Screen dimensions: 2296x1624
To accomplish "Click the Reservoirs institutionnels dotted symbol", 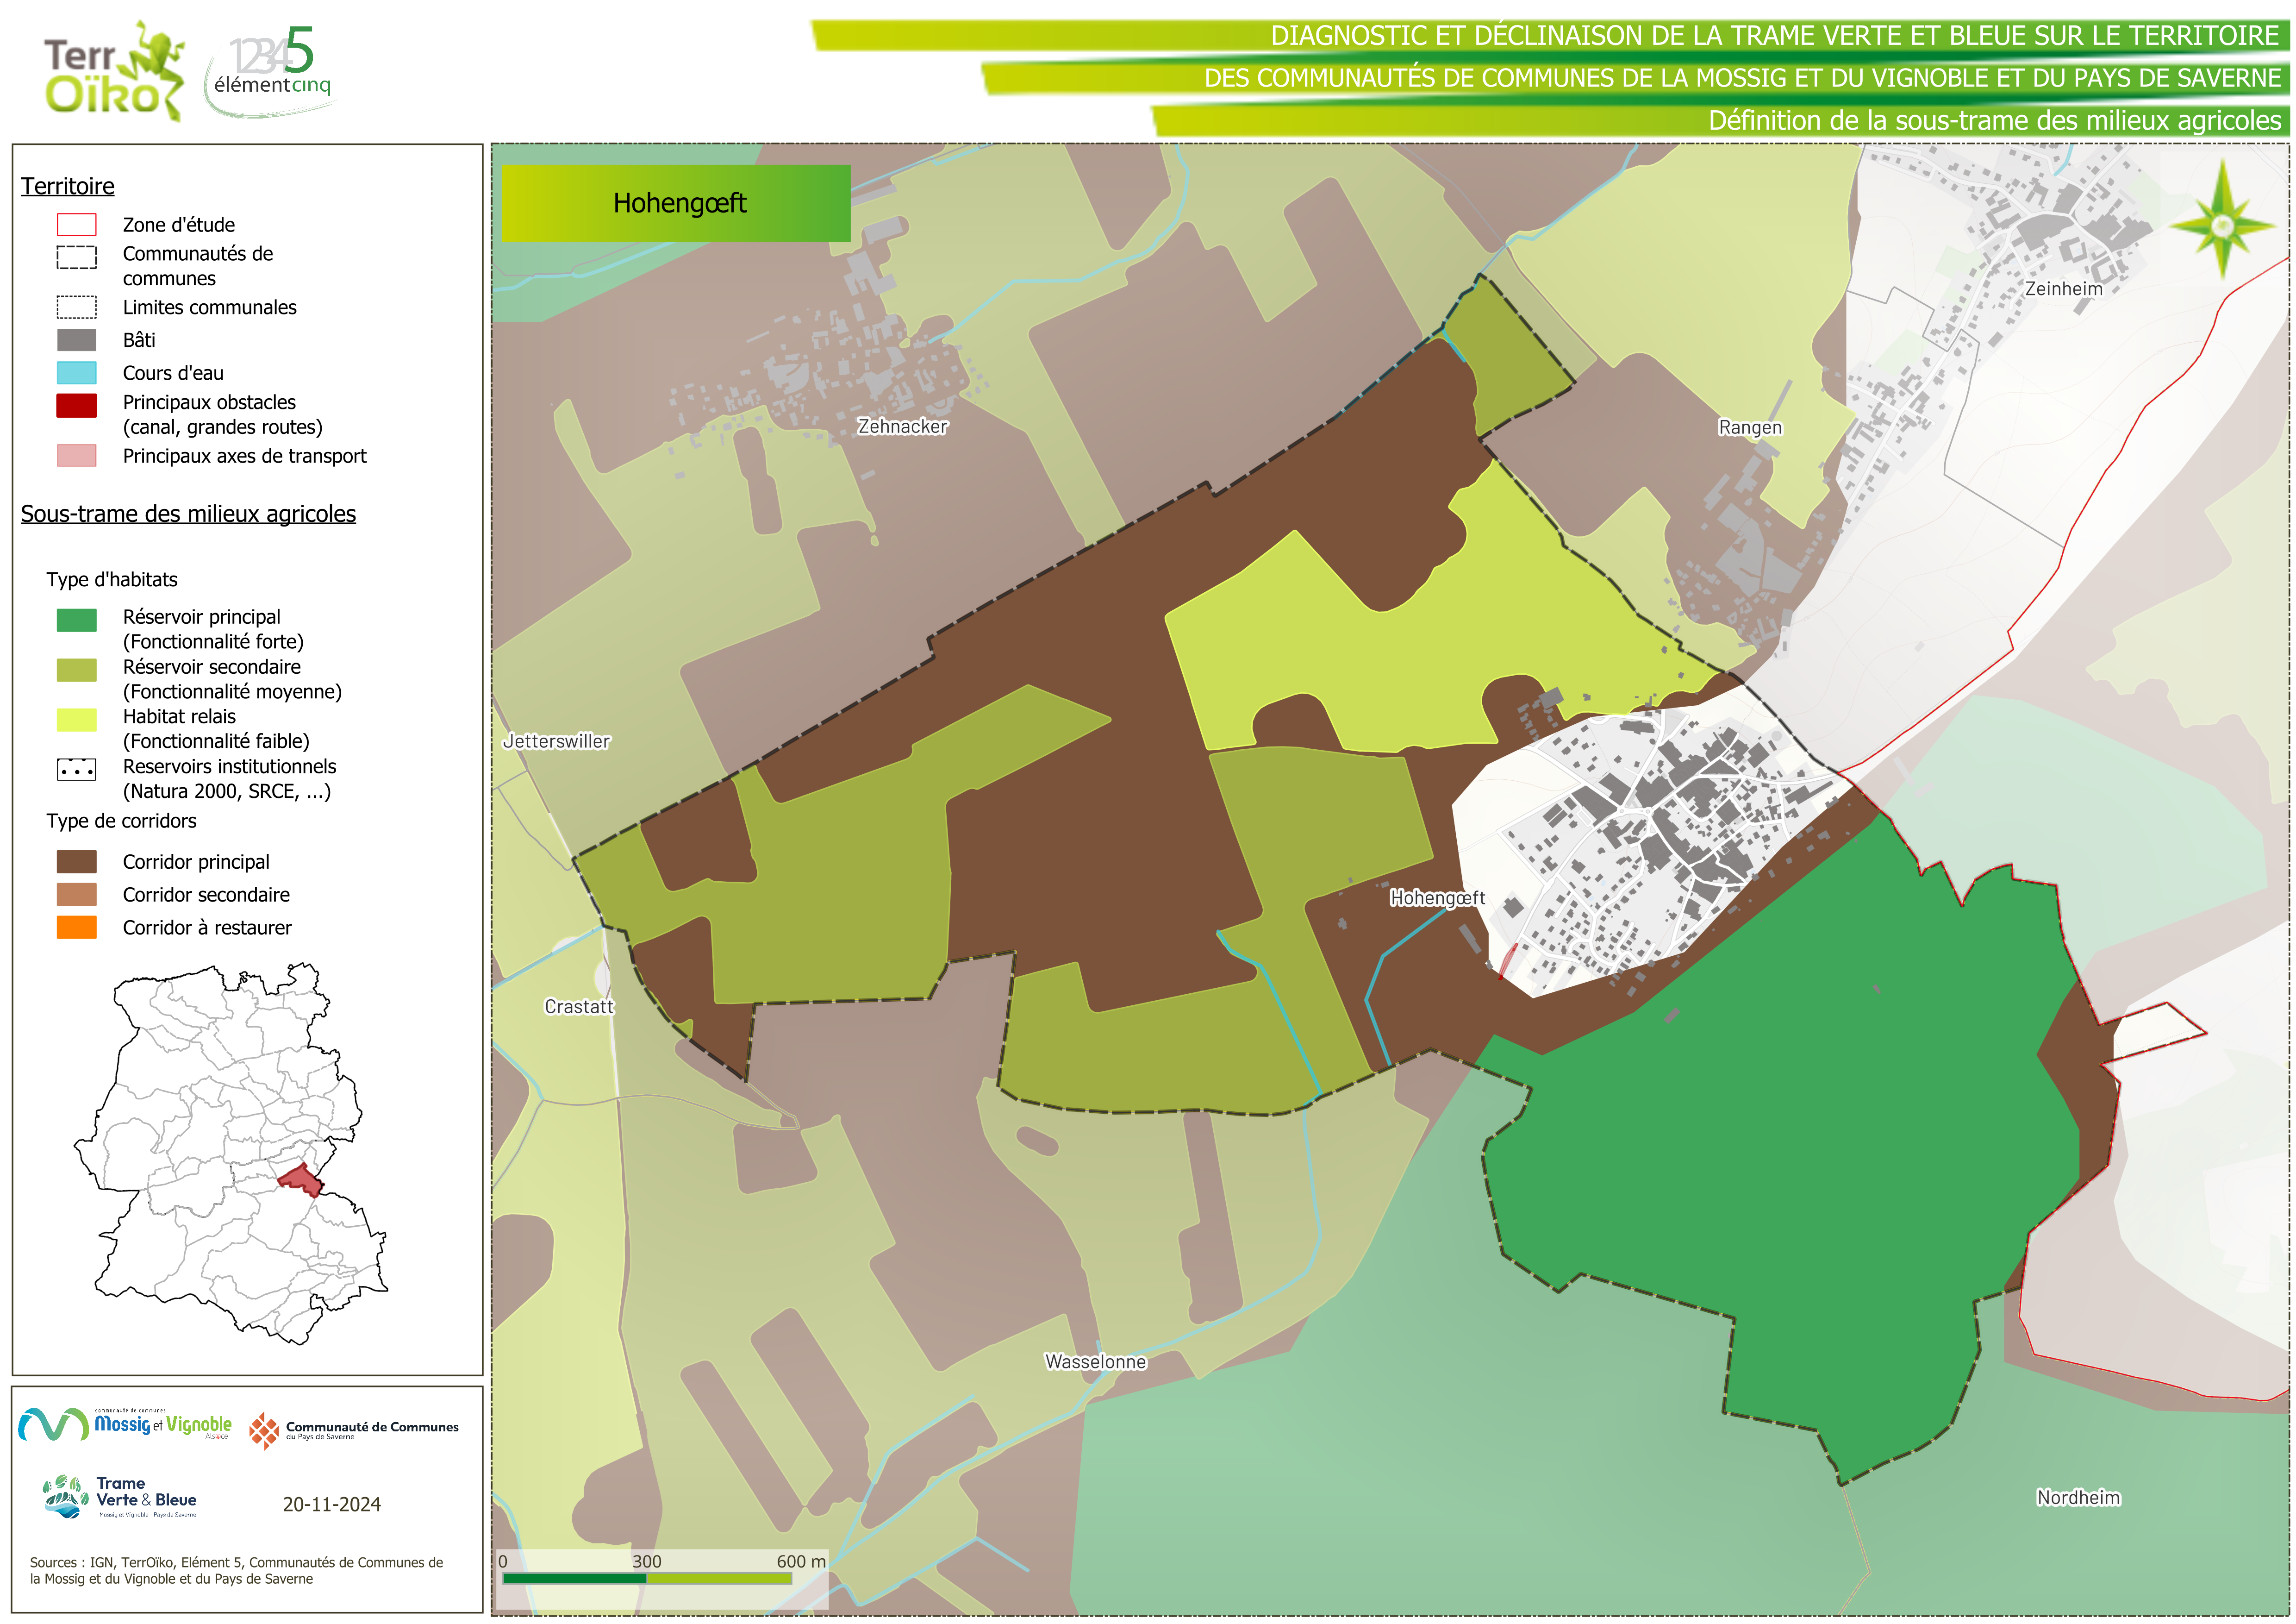I will (77, 770).
